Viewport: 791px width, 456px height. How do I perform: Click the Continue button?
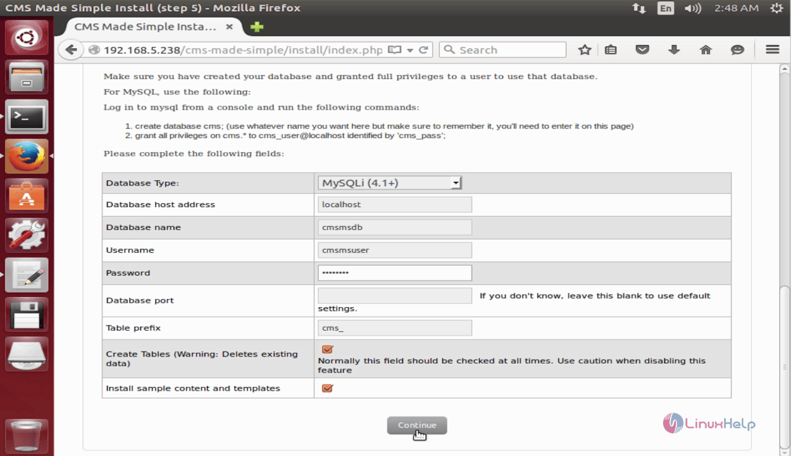coord(417,425)
